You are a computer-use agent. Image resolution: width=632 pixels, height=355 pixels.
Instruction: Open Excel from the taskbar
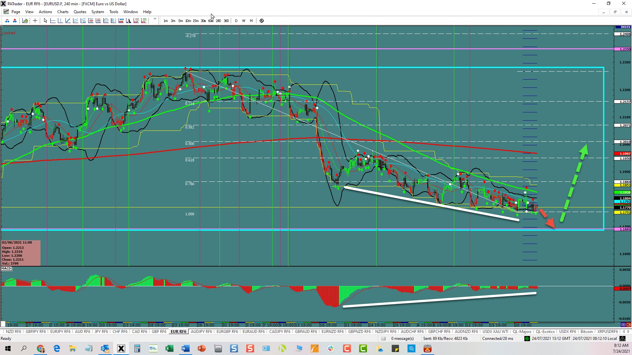click(169, 348)
